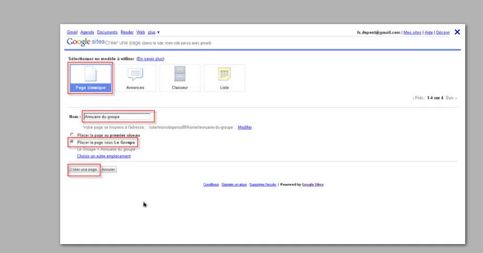Open Reader in the top bar
483x253 pixels.
coord(127,32)
